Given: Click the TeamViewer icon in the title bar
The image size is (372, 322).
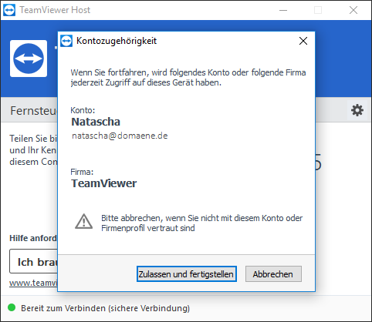Looking at the screenshot, I should pyautogui.click(x=9, y=10).
